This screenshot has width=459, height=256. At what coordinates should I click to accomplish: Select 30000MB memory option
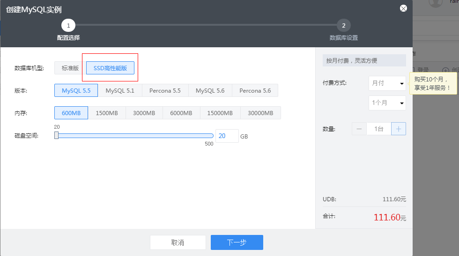(260, 113)
